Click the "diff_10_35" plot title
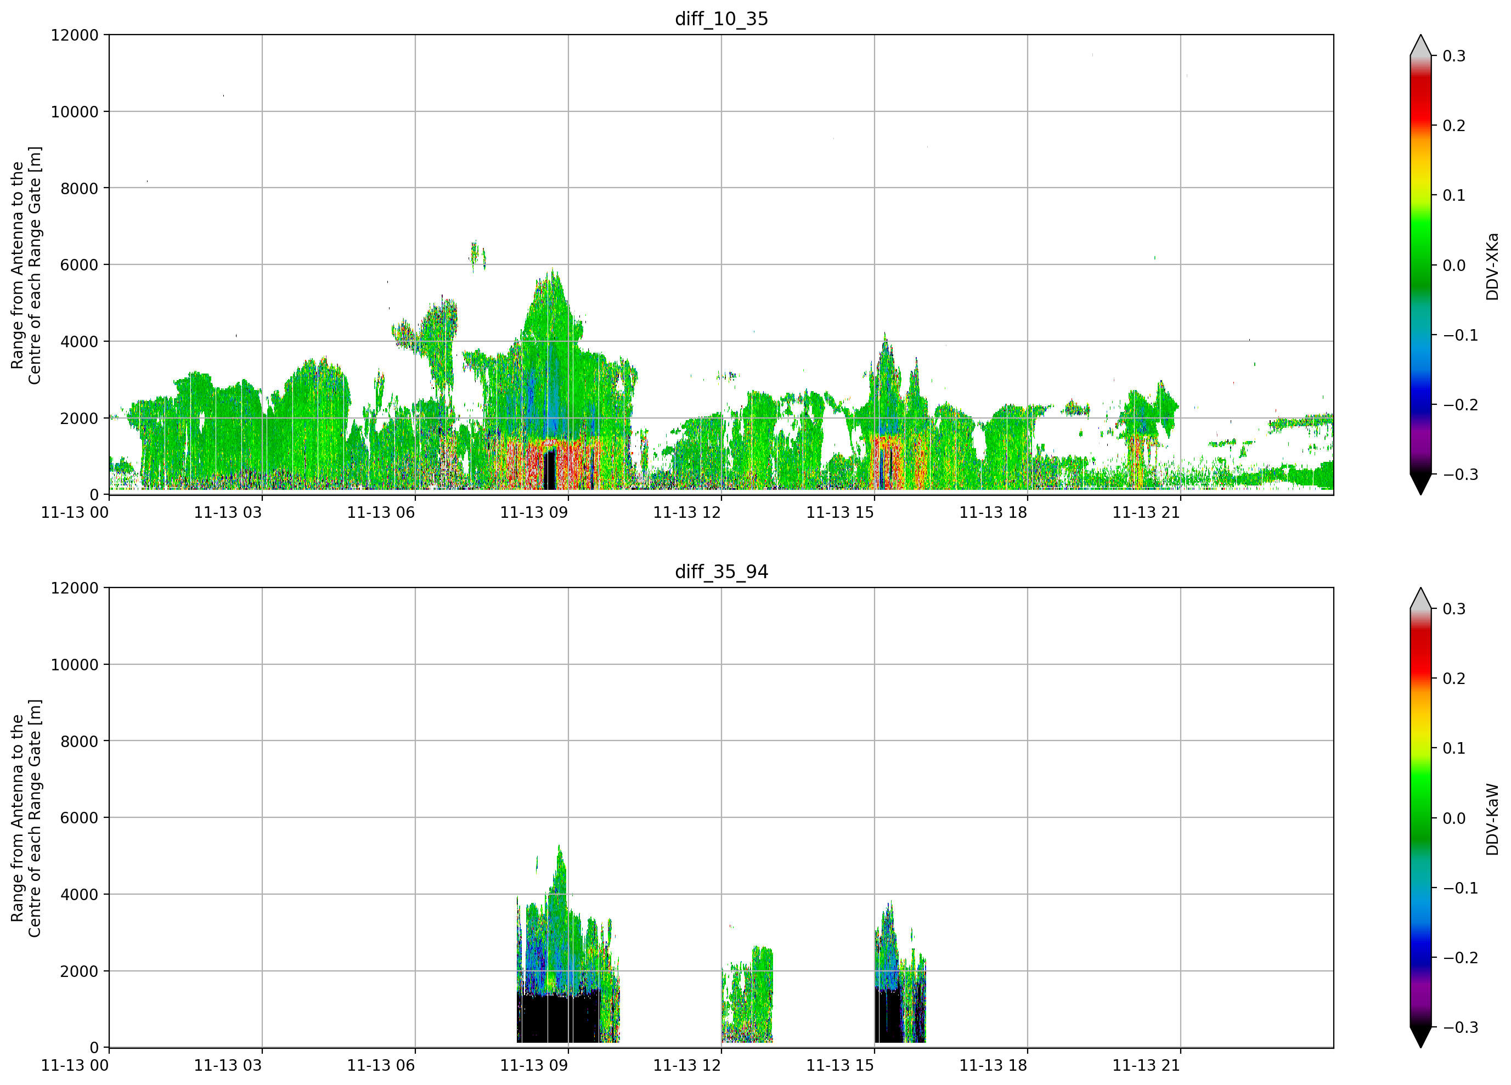Image resolution: width=1511 pixels, height=1085 pixels. pos(721,19)
